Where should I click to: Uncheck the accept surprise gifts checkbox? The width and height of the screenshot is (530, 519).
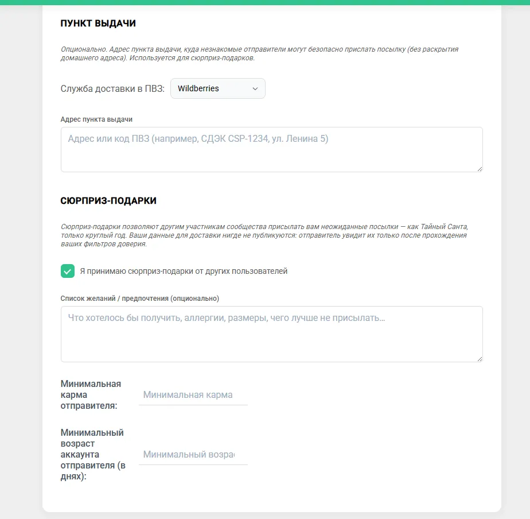(68, 271)
